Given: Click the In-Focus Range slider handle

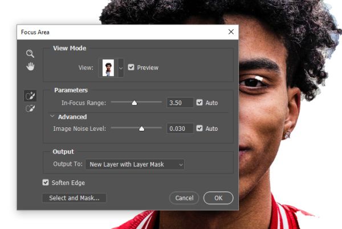Looking at the screenshot, I should click(135, 103).
